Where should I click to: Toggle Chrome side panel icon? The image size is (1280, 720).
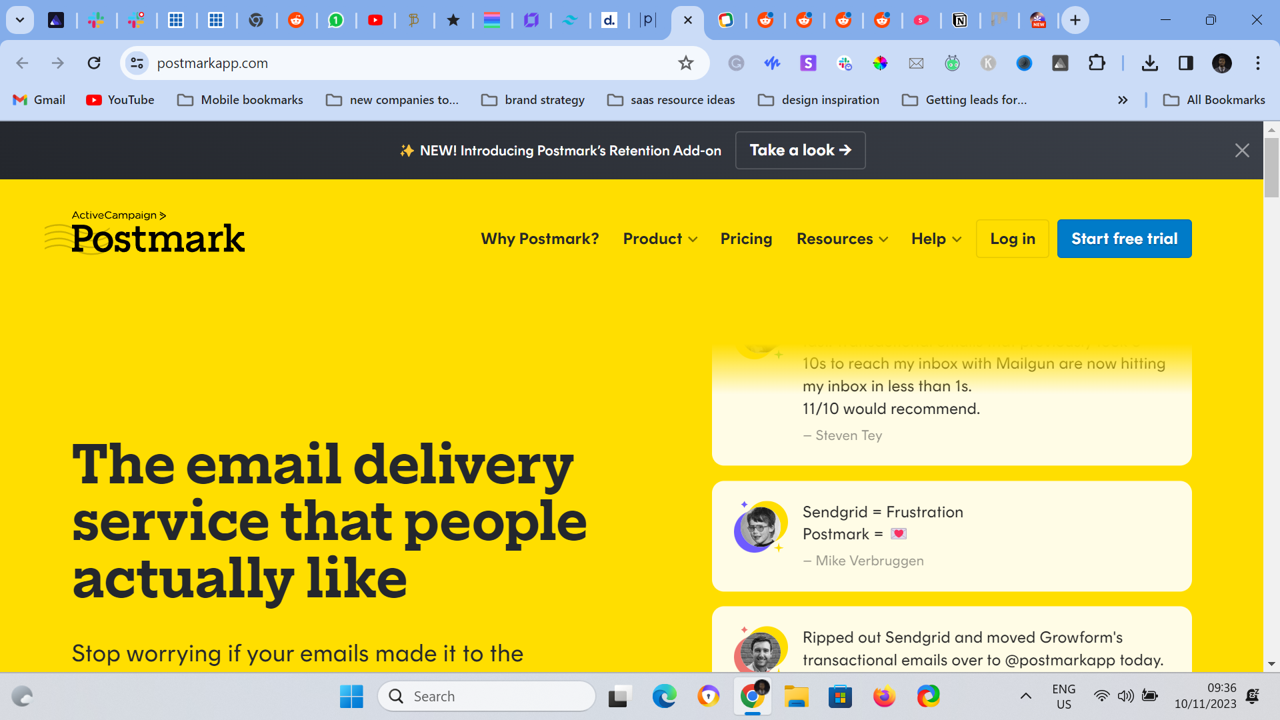[x=1185, y=63]
